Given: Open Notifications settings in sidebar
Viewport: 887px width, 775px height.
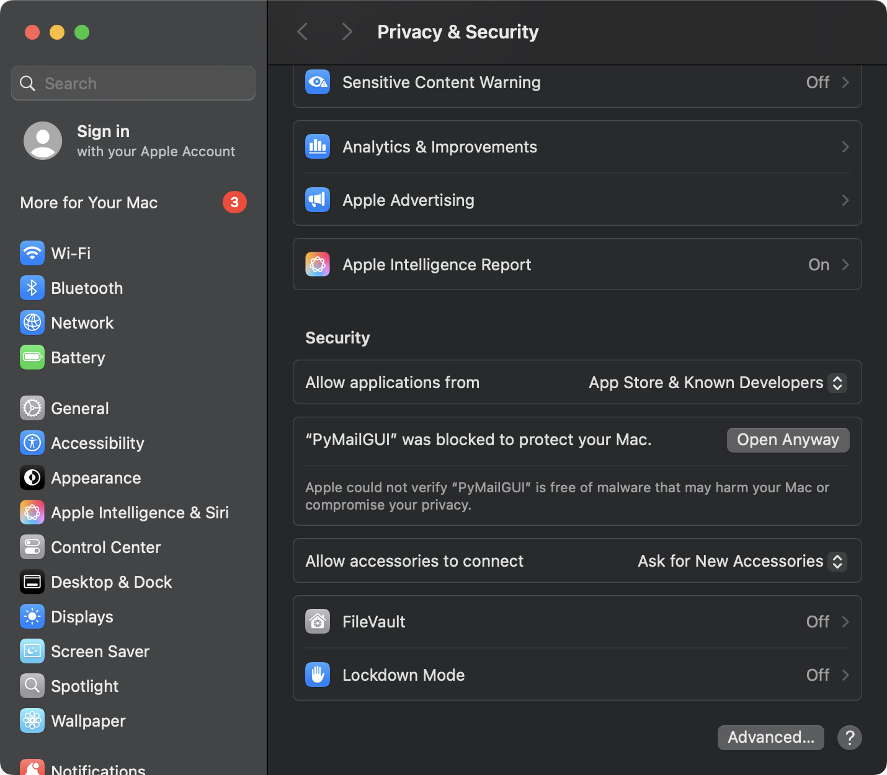Looking at the screenshot, I should pyautogui.click(x=133, y=768).
